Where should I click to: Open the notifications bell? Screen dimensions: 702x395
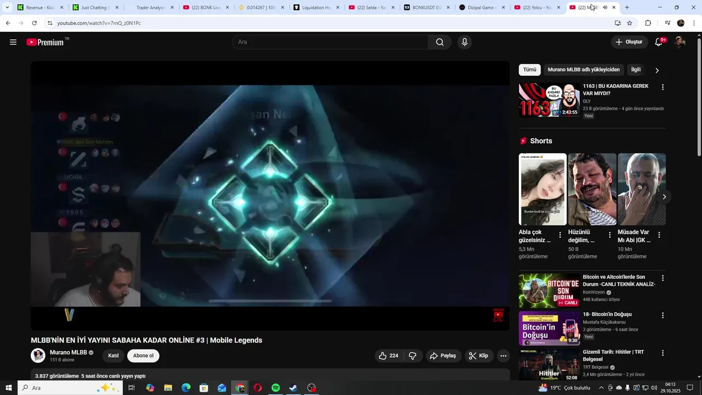point(659,42)
